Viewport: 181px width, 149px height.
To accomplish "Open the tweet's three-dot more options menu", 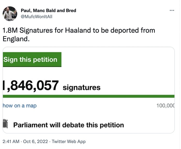I will click(x=172, y=10).
